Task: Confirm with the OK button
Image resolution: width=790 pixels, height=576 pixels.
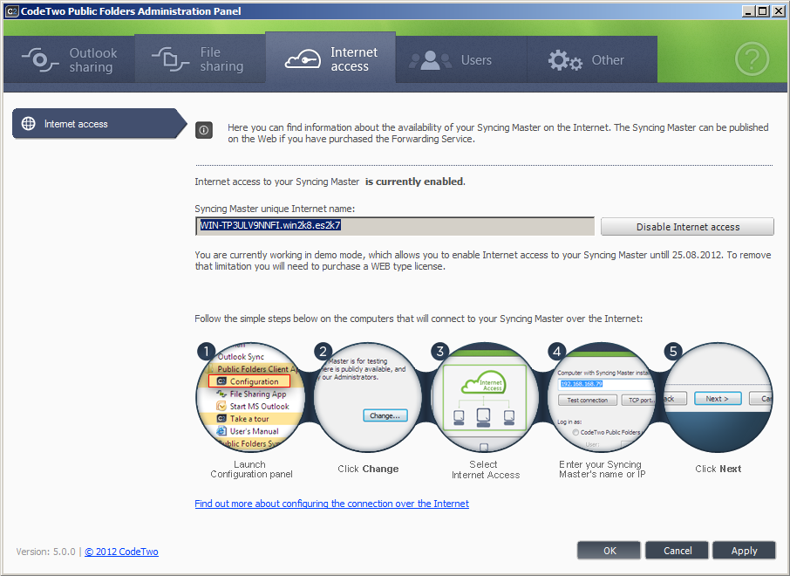Action: [x=610, y=551]
